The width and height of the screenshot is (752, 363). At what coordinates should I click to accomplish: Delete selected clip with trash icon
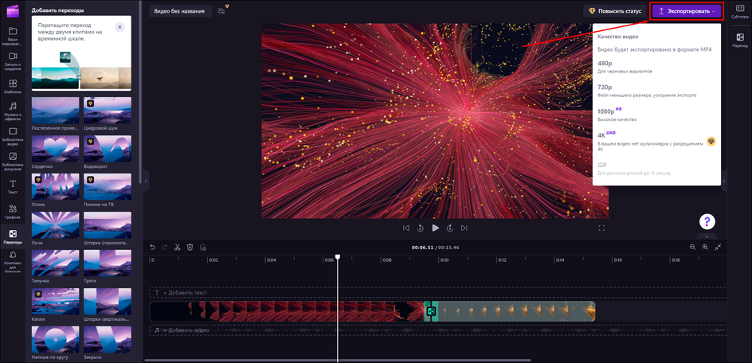(x=190, y=247)
